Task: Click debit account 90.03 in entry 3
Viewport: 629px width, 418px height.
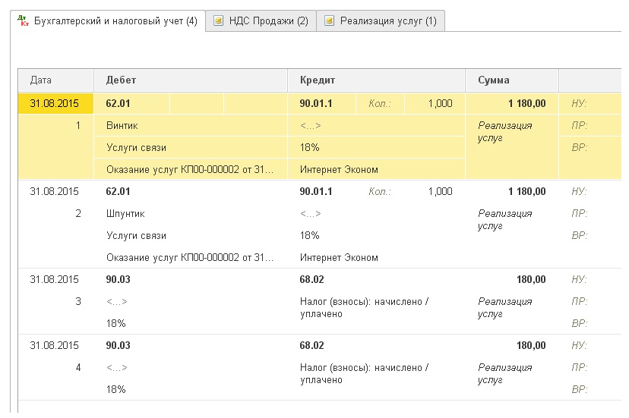Action: tap(118, 279)
